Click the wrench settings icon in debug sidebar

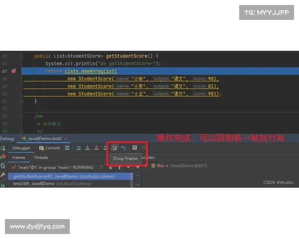pyautogui.click(x=3, y=175)
